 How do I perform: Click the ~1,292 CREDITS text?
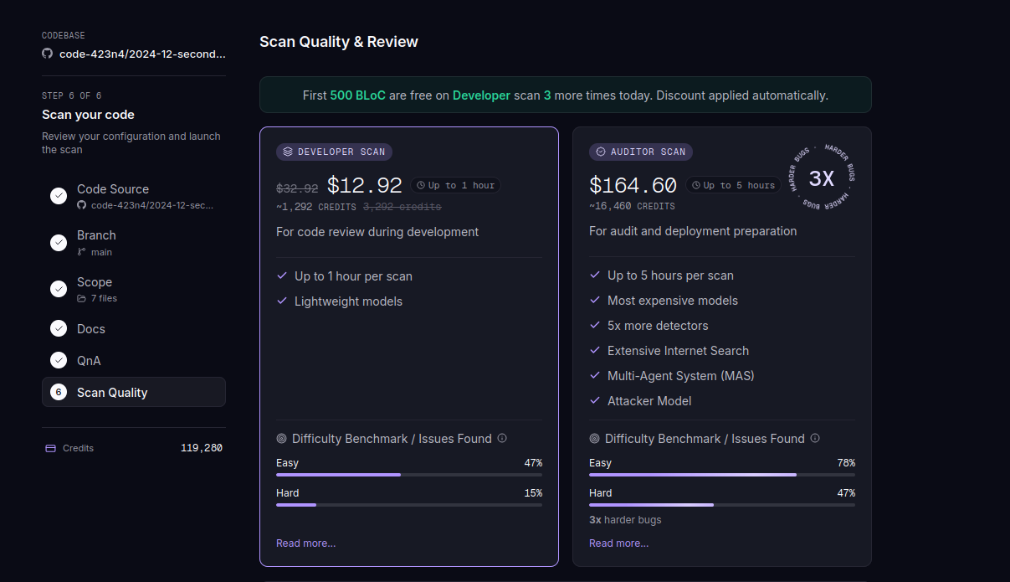coord(316,207)
